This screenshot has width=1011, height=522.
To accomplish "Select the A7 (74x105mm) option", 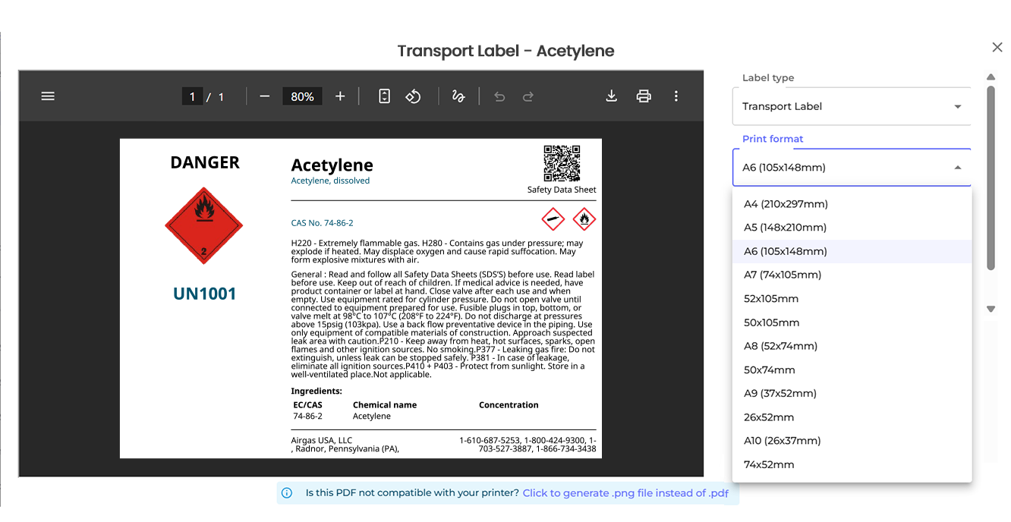I will click(782, 275).
